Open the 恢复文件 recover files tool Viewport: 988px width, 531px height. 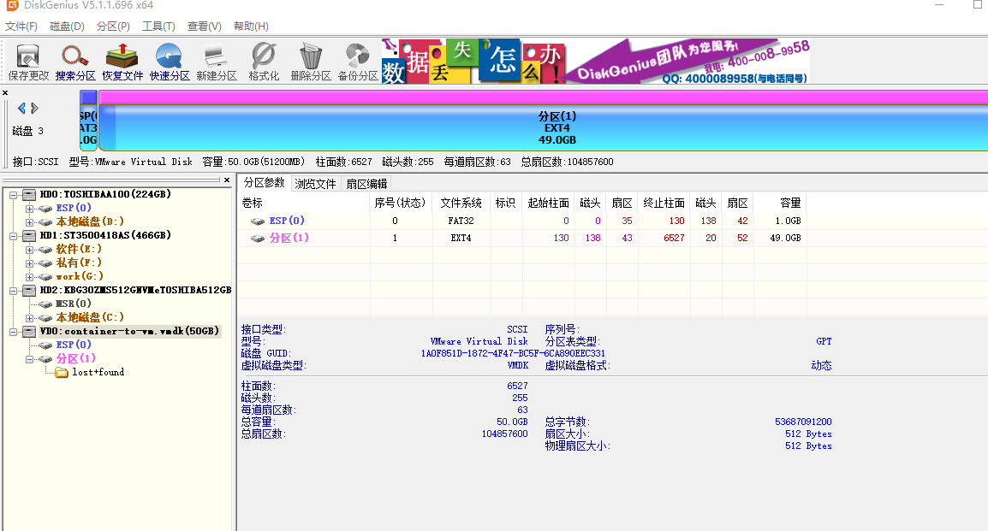click(x=122, y=62)
